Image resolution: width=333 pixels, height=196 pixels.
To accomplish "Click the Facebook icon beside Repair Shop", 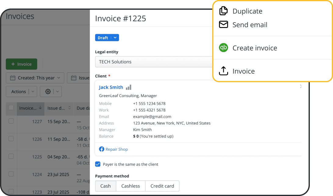I will 101,149.
